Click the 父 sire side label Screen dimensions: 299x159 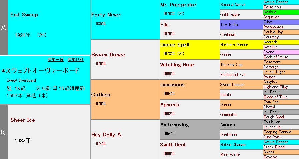coord(4,27)
